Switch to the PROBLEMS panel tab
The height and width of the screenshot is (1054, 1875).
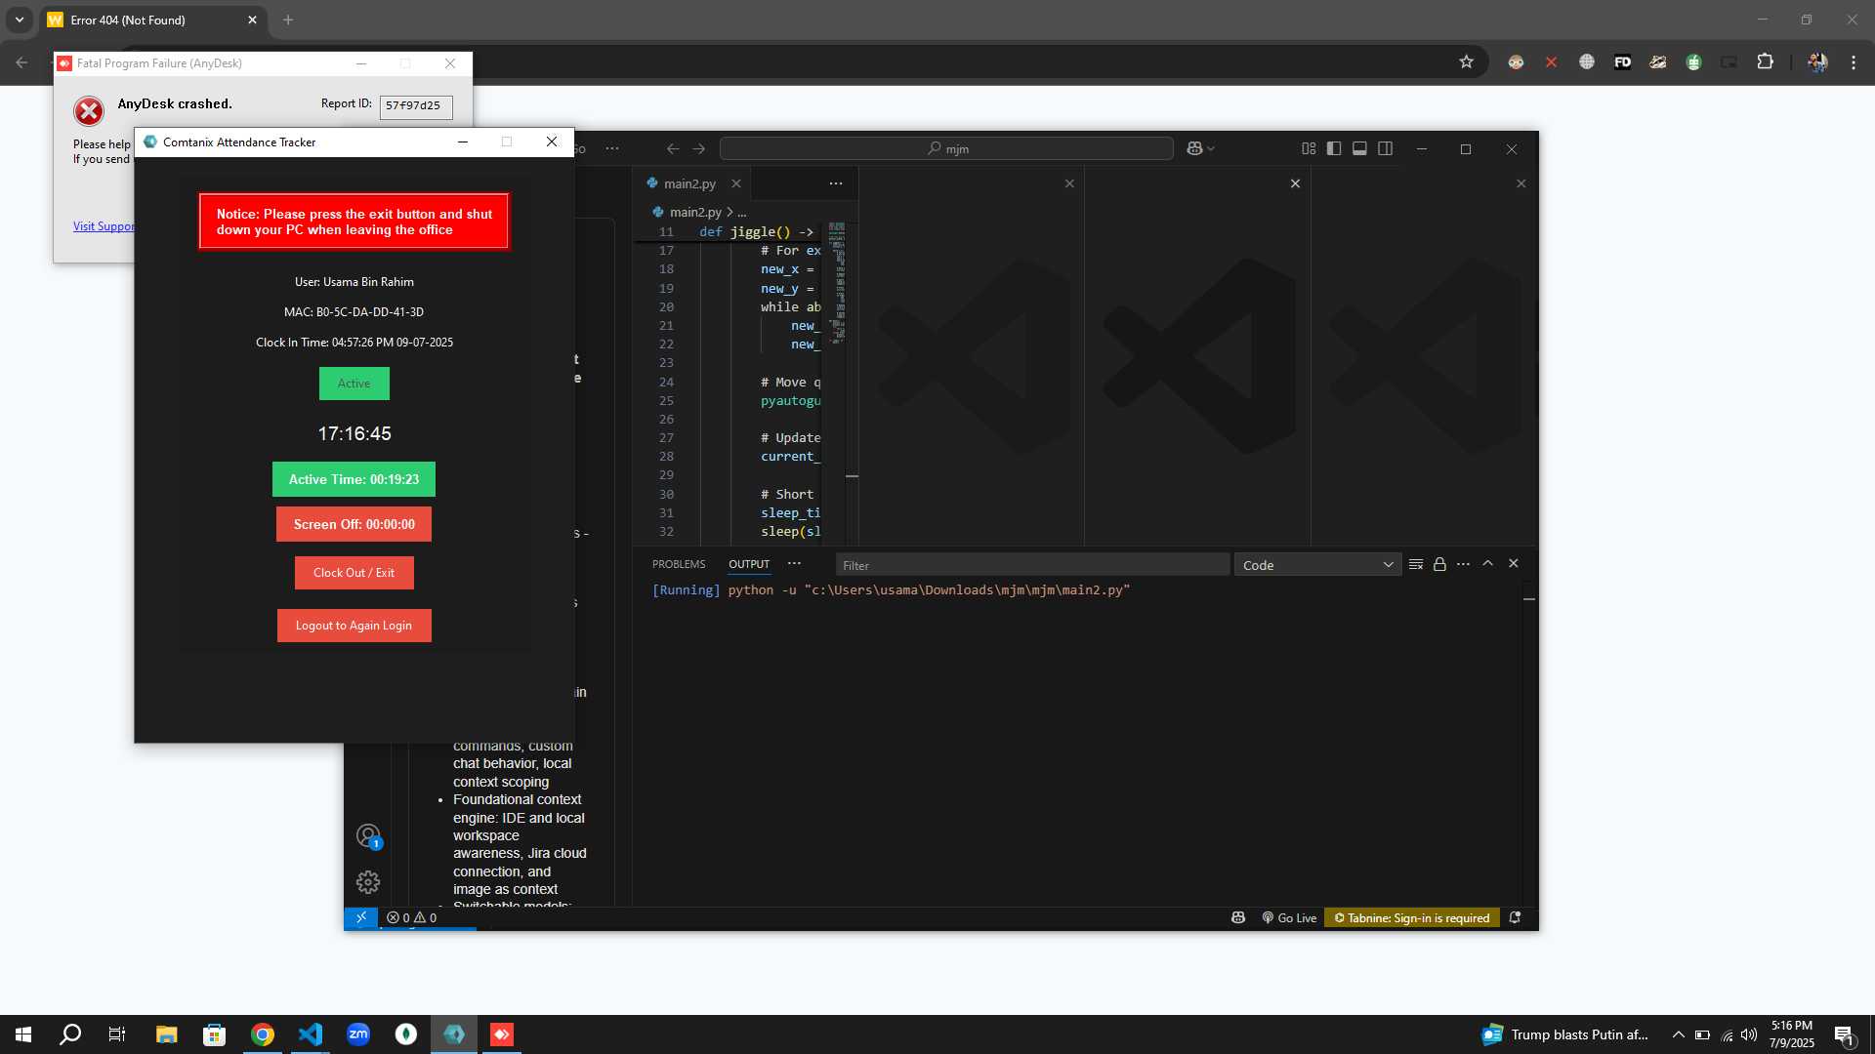tap(679, 564)
